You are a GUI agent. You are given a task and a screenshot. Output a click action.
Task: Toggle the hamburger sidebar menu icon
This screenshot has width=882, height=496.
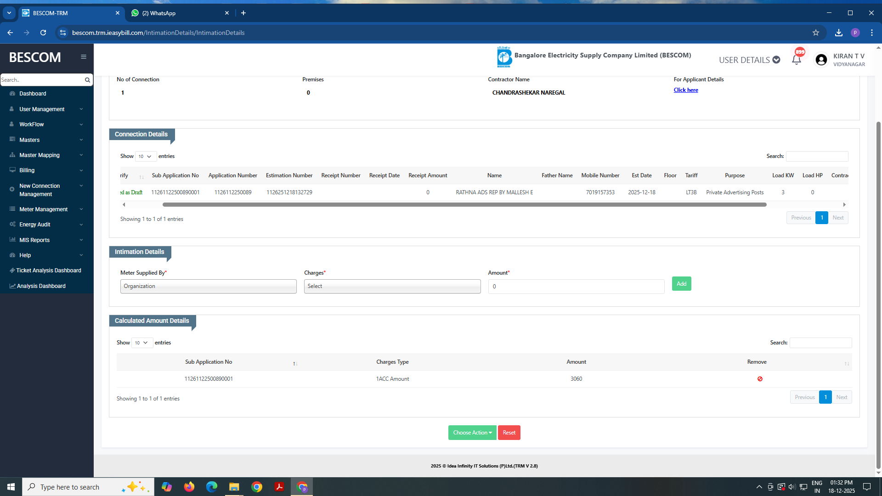click(x=84, y=57)
